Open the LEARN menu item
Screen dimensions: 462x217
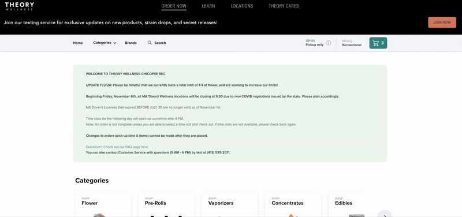(208, 6)
